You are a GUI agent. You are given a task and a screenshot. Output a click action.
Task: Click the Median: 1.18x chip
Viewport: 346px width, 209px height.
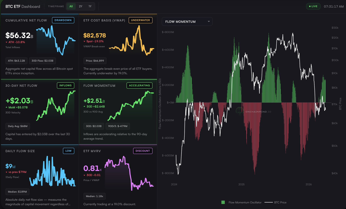pos(94,196)
